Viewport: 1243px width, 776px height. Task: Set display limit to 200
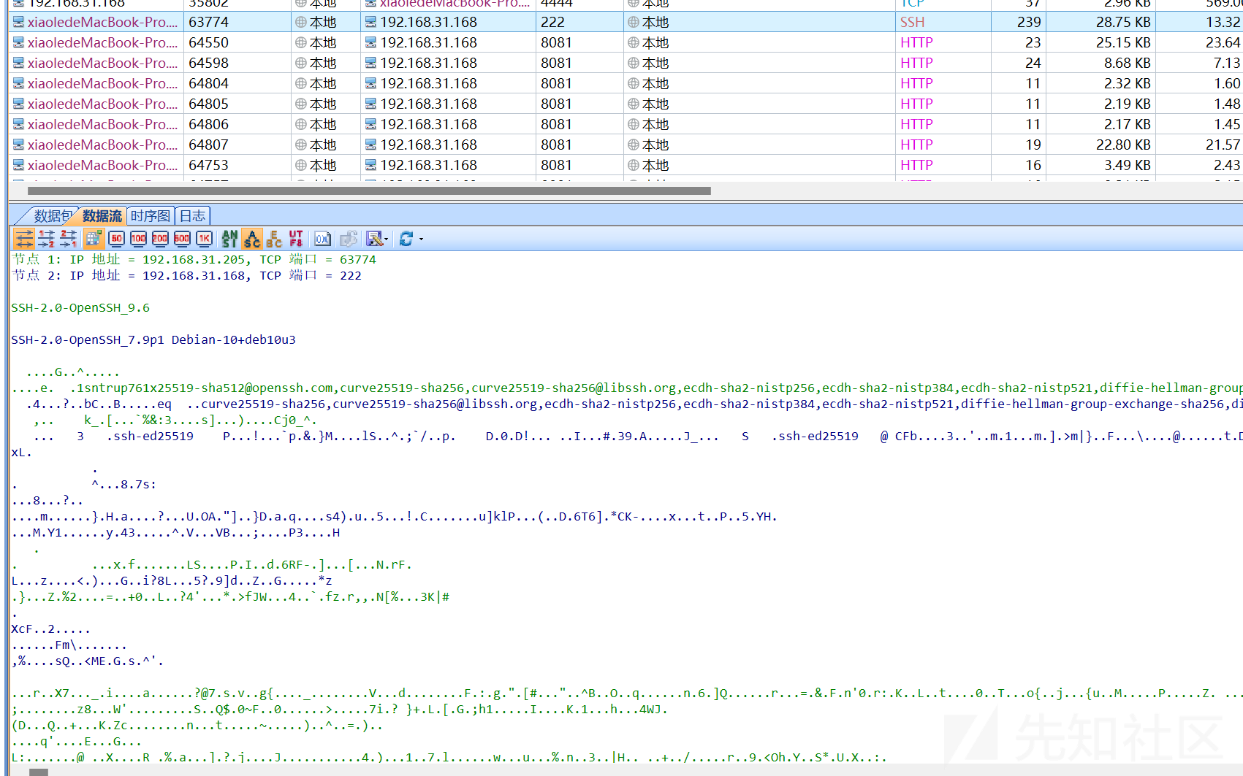pos(160,238)
